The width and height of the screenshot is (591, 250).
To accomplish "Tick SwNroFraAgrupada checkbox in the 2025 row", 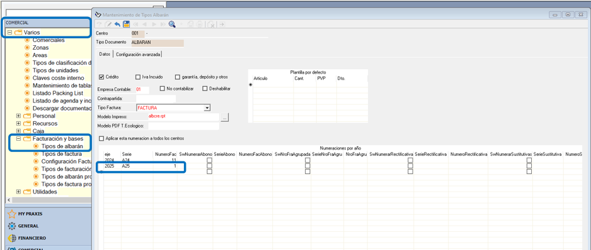I will 307,166.
